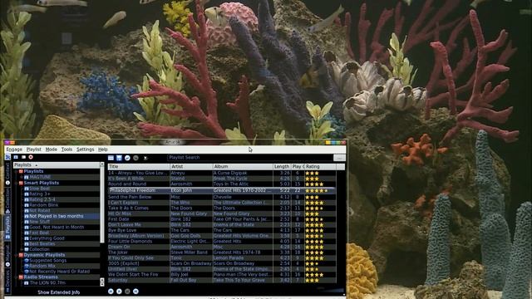Click star rating of The Joker row
Image resolution: width=532 pixels, height=299 pixels.
click(314, 252)
